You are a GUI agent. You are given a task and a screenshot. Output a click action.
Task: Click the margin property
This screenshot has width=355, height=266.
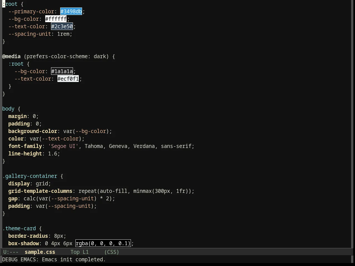click(x=17, y=116)
